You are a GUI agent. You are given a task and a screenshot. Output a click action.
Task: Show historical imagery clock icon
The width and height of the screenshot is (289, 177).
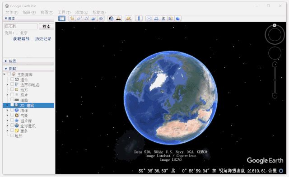pyautogui.click(x=111, y=19)
